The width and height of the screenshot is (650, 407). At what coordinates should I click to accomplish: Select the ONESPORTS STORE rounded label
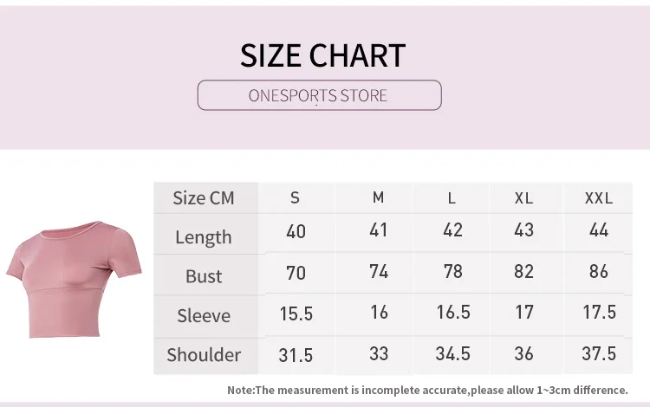(319, 95)
